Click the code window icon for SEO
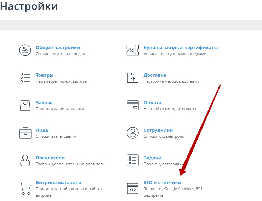Viewport: 262px width, 201px height. point(133,188)
